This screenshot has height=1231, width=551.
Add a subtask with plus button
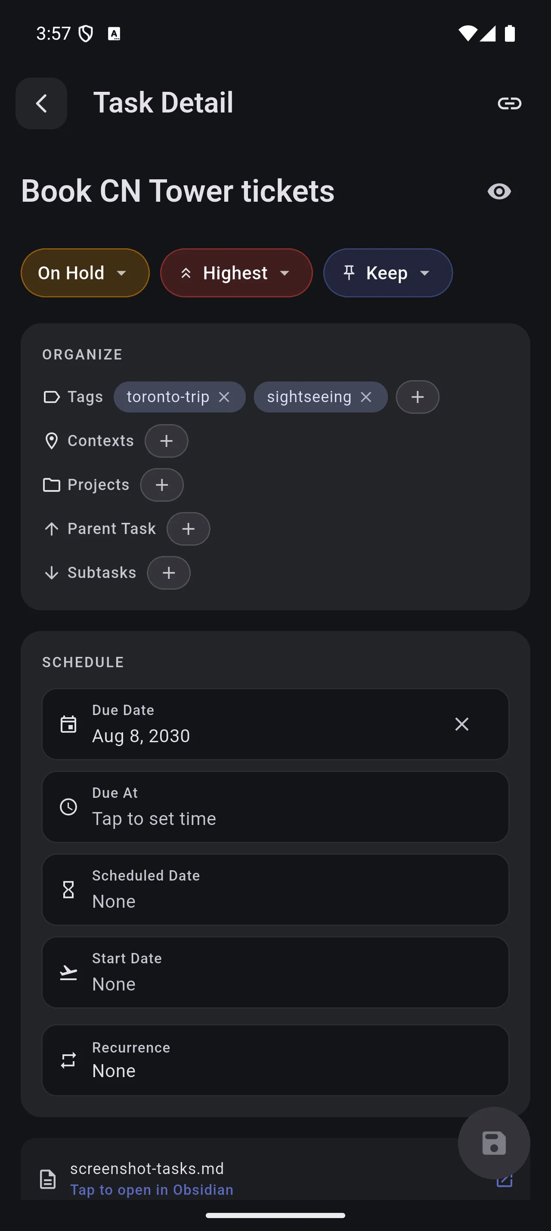[x=168, y=573]
